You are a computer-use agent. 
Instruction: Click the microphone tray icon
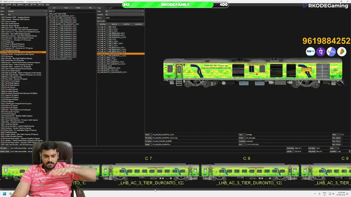pos(320,194)
